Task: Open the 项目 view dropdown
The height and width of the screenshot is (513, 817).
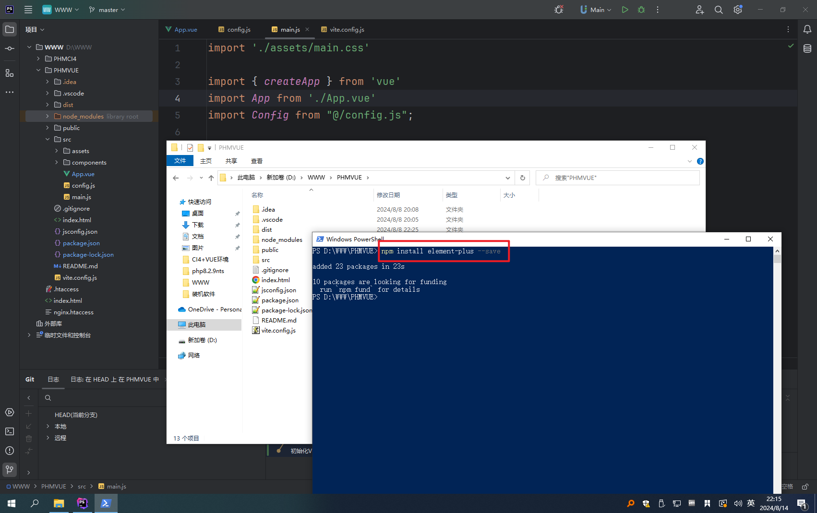Action: coord(35,29)
